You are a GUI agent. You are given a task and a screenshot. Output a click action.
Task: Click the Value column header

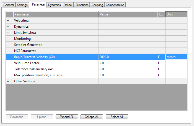point(128,14)
